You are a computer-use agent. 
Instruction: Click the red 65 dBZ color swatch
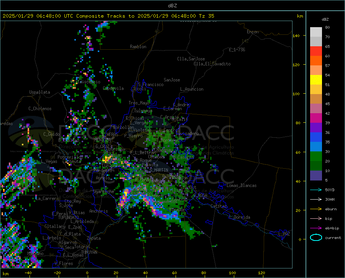316,51
